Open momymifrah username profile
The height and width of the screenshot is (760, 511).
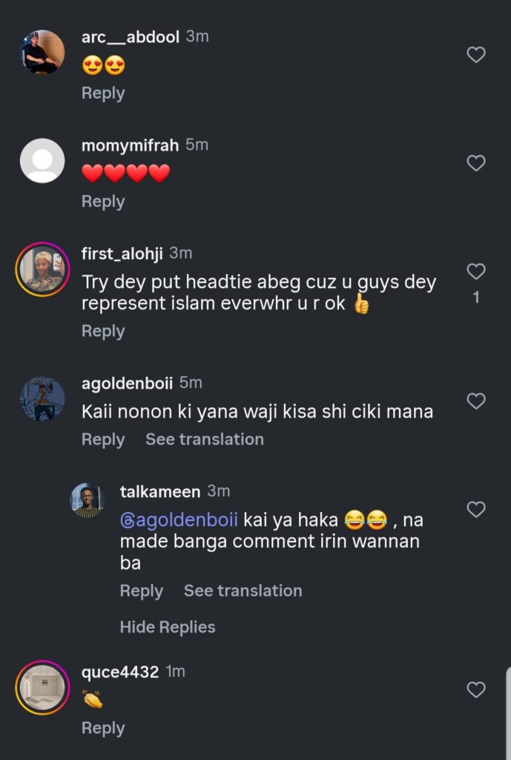[130, 145]
